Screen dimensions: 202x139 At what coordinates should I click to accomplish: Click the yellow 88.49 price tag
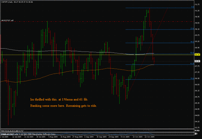click(x=197, y=55)
